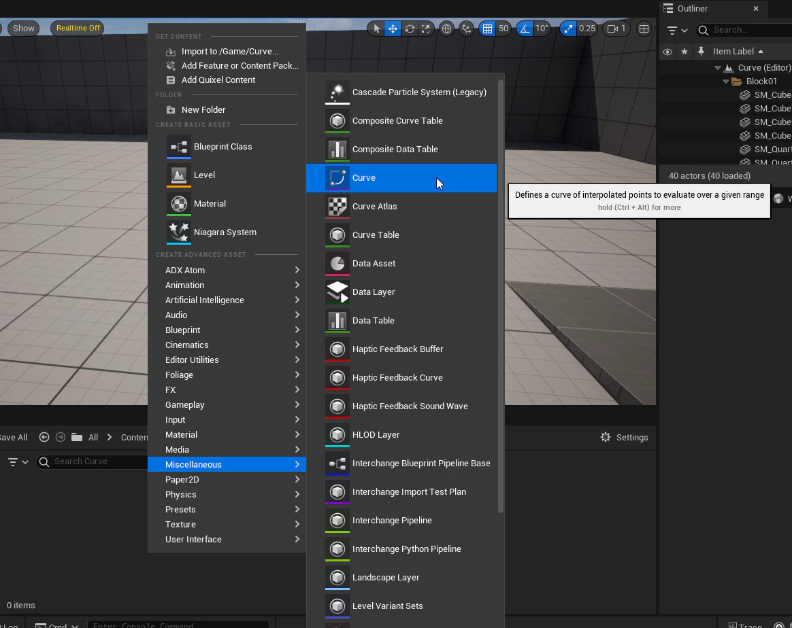This screenshot has width=792, height=628.
Task: Click the Outliner visibility eye column header
Action: (667, 52)
